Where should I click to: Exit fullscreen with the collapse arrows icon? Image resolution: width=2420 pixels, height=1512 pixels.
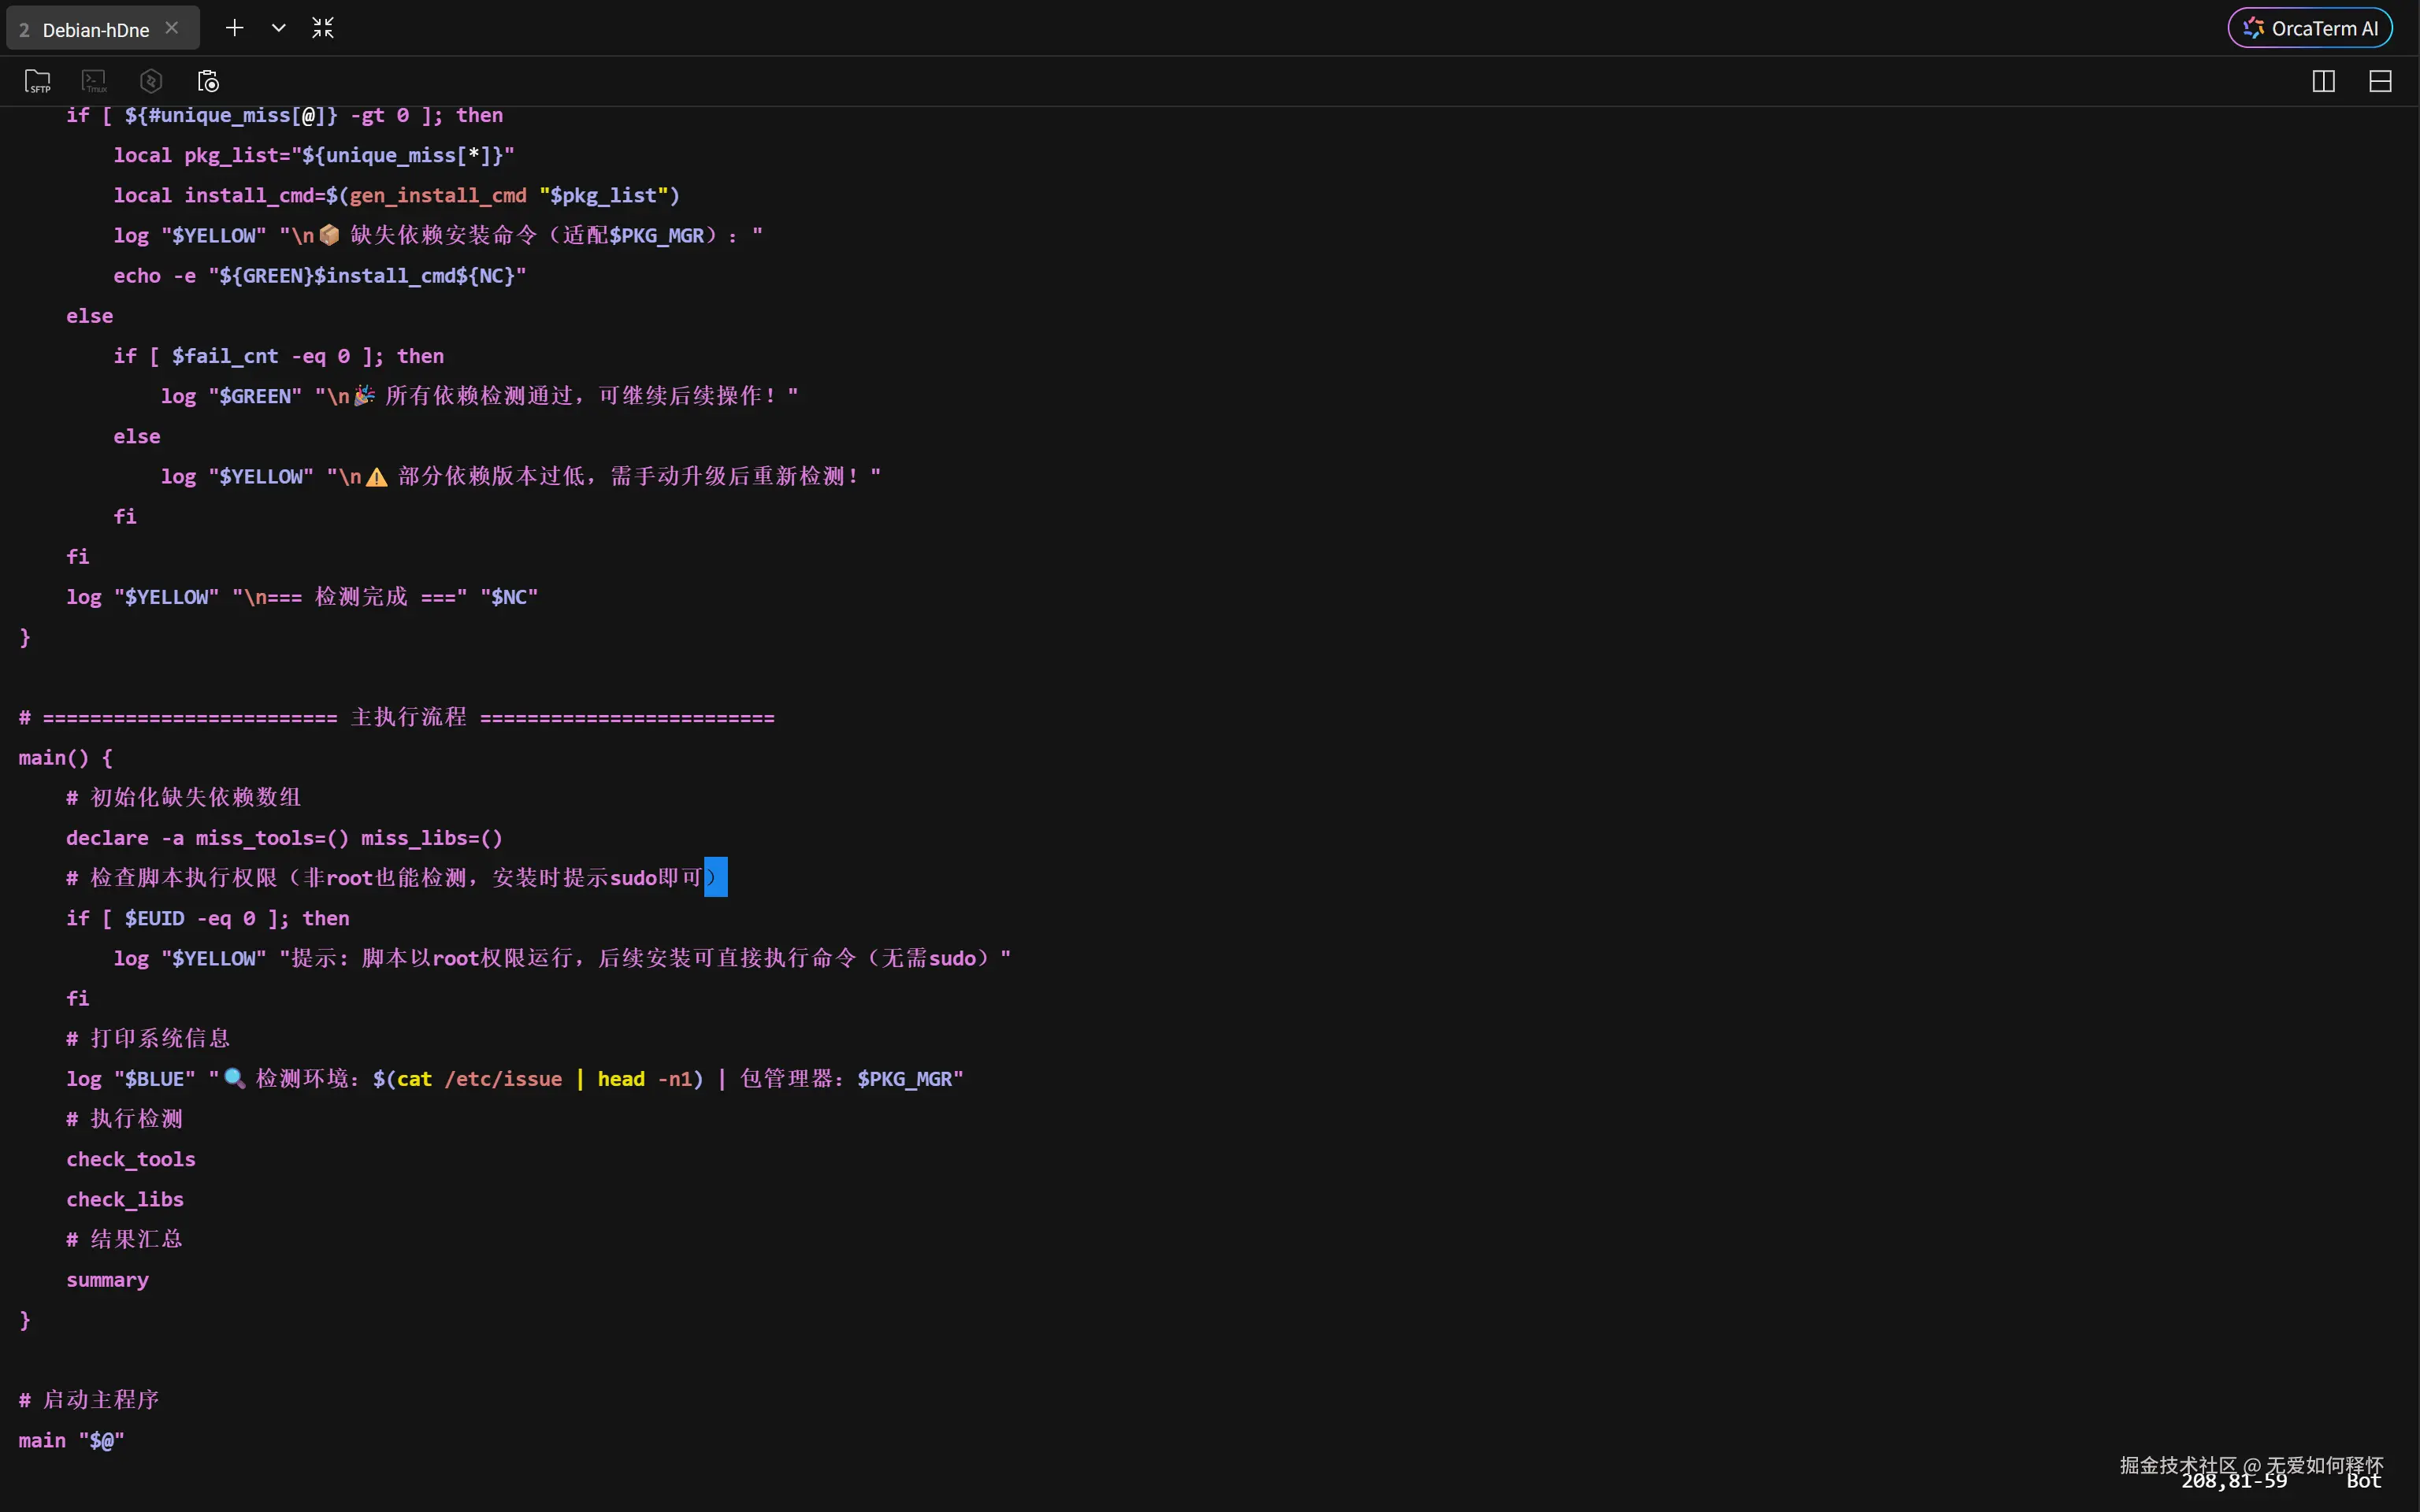tap(322, 28)
